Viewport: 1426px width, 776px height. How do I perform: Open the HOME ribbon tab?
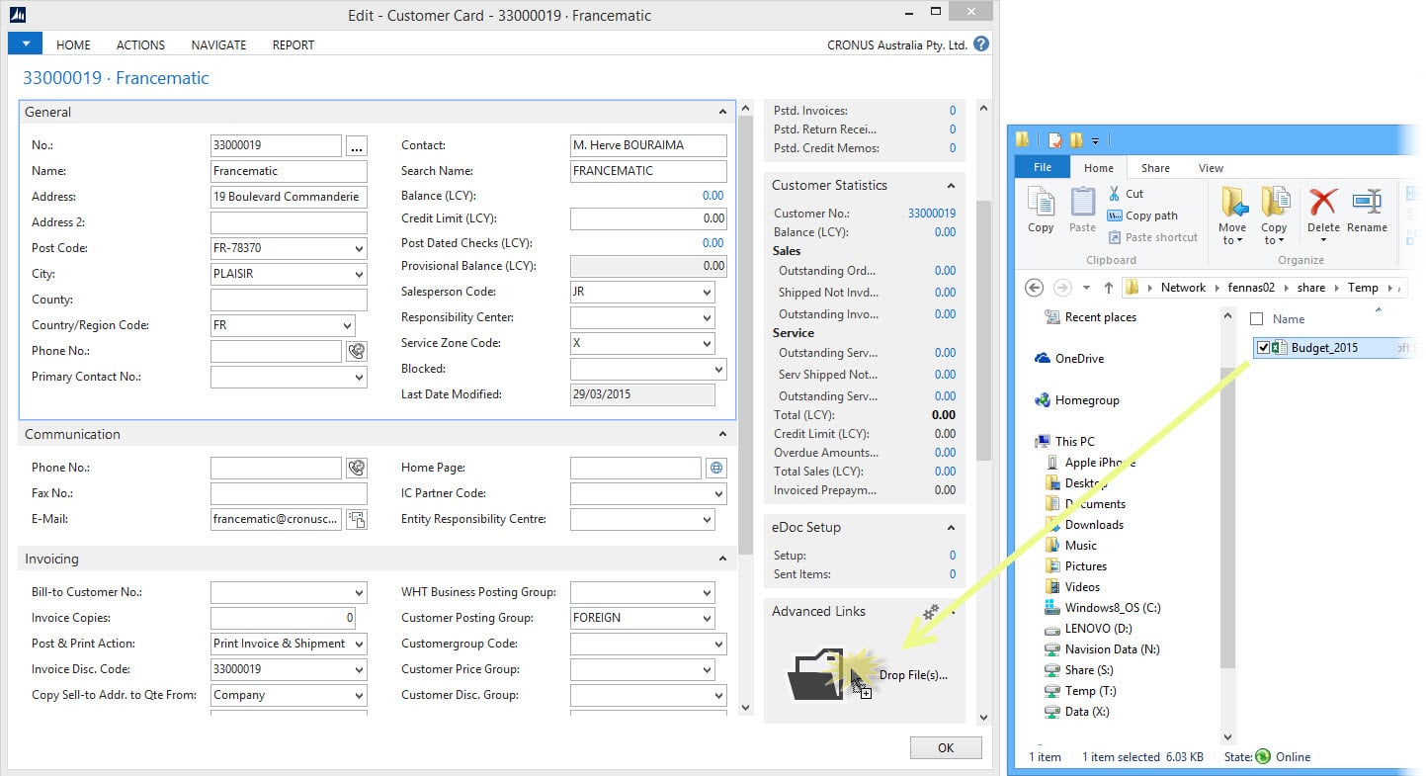[73, 44]
